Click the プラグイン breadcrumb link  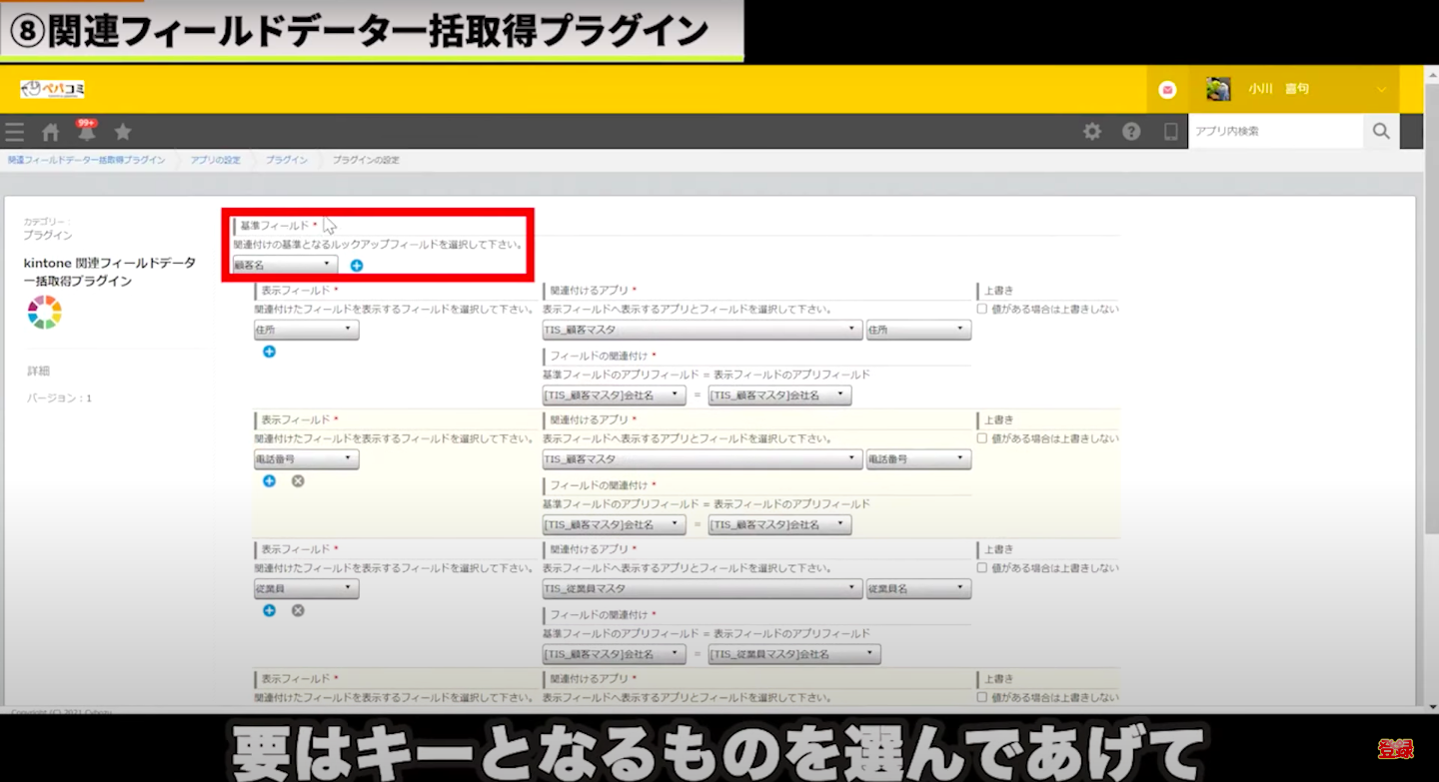286,160
